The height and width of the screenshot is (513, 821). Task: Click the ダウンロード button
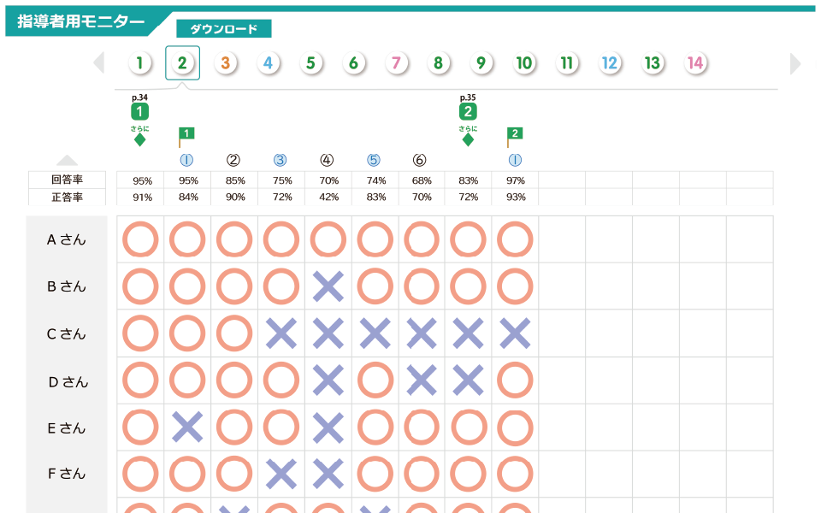click(223, 29)
